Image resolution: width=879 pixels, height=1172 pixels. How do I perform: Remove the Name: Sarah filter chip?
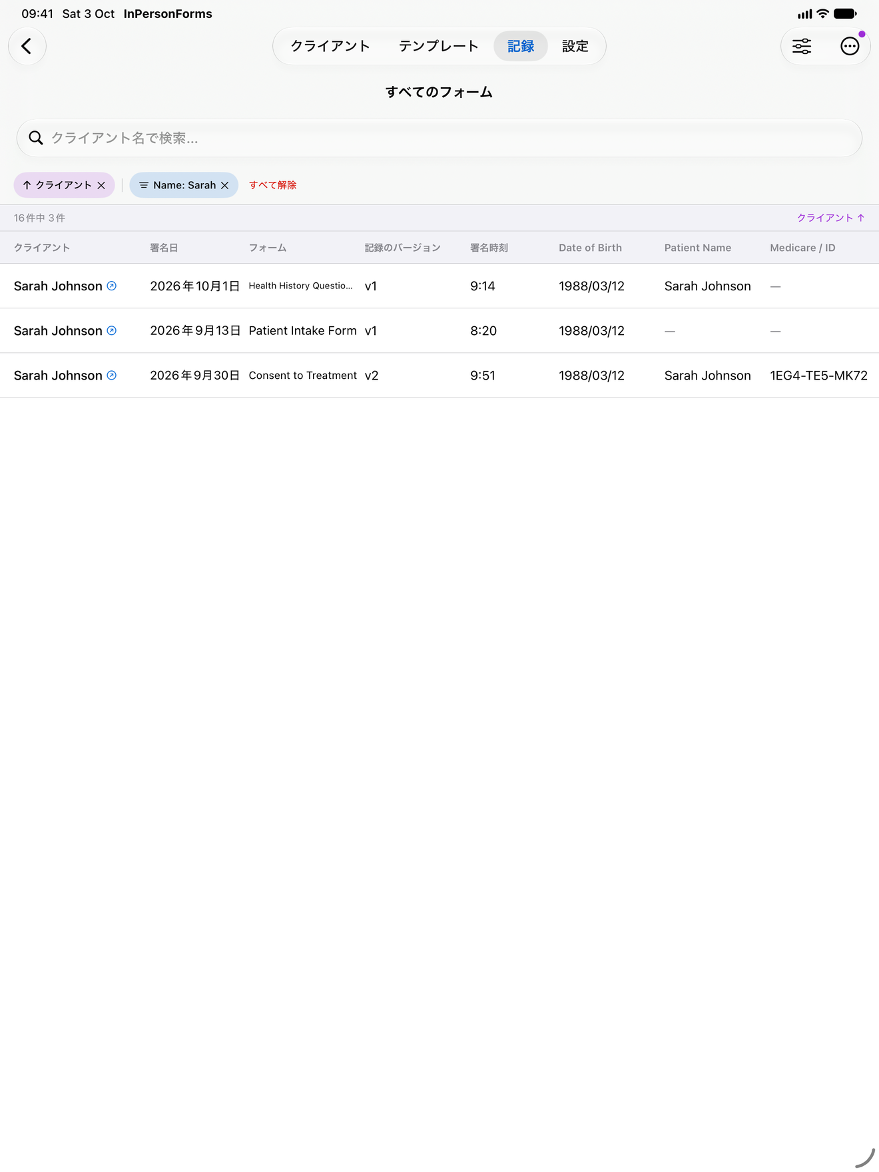[x=225, y=185]
